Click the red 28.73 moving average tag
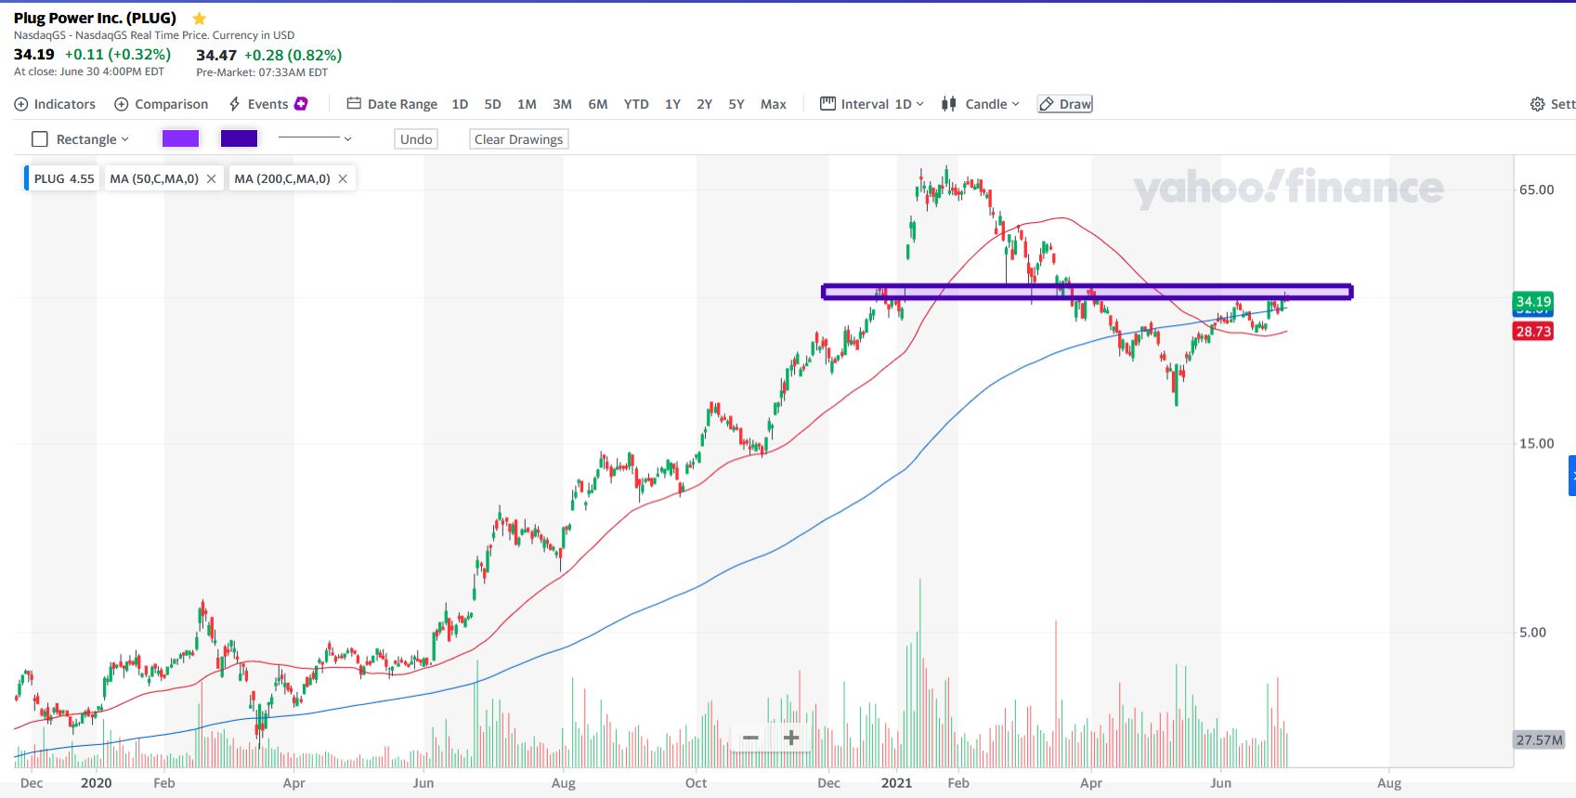This screenshot has height=798, width=1576. click(x=1533, y=332)
